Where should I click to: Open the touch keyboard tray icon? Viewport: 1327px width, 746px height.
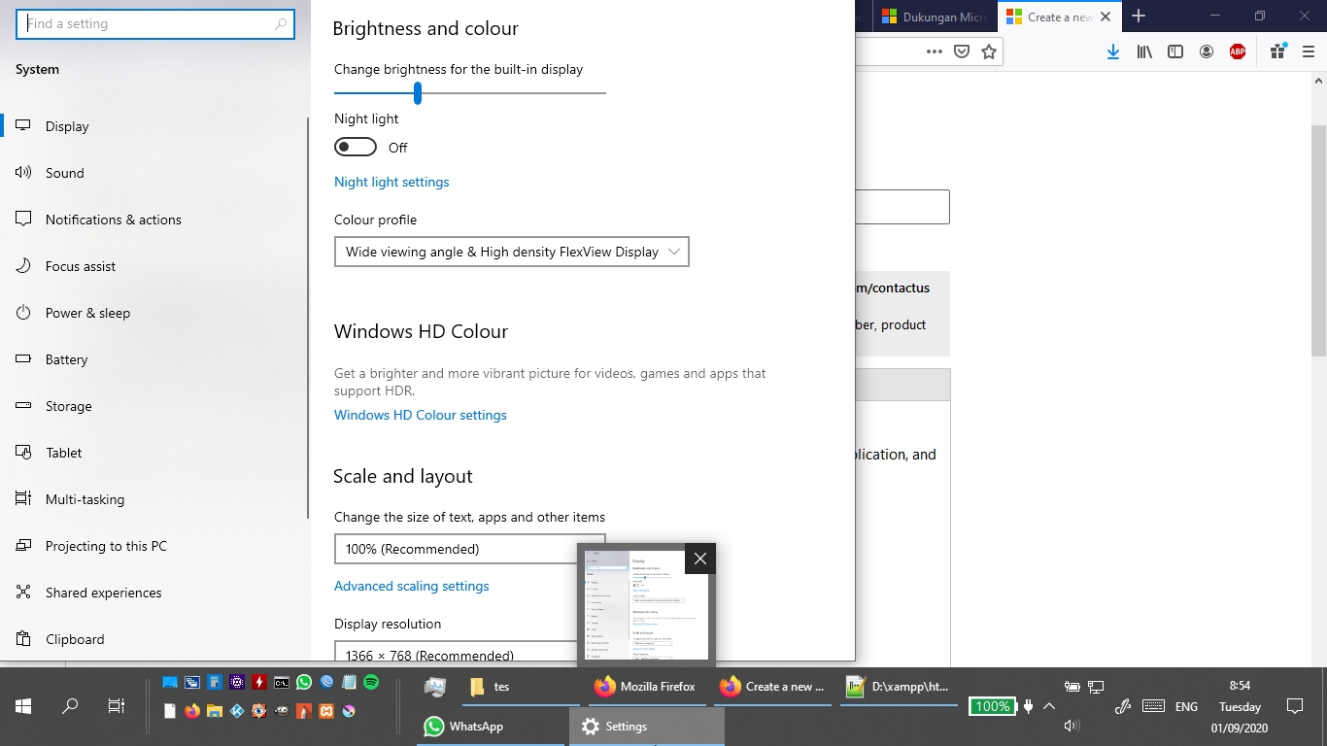(x=1154, y=706)
